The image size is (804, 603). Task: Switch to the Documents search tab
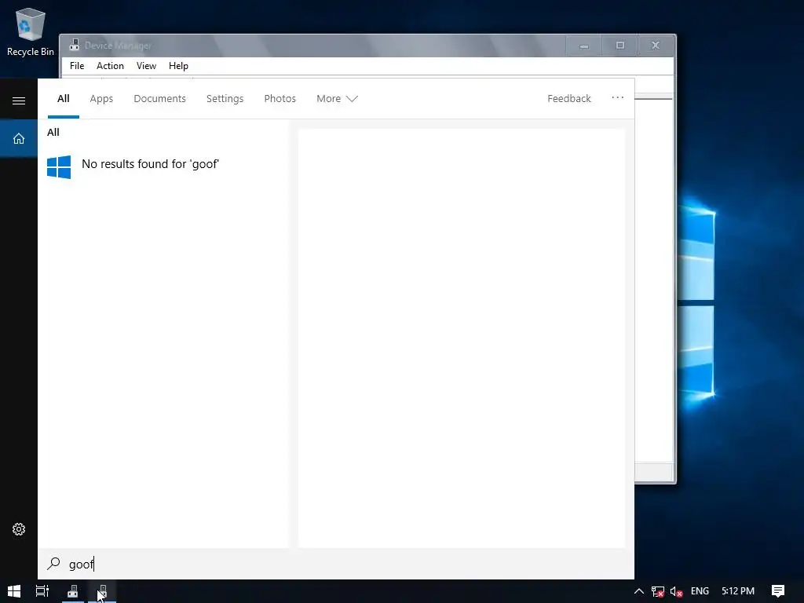click(160, 98)
